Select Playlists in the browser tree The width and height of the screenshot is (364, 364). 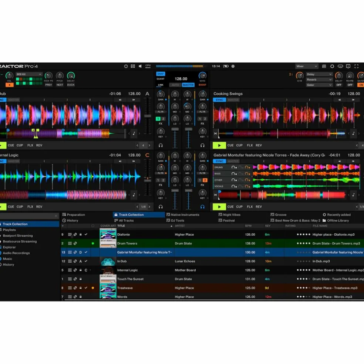click(x=9, y=230)
